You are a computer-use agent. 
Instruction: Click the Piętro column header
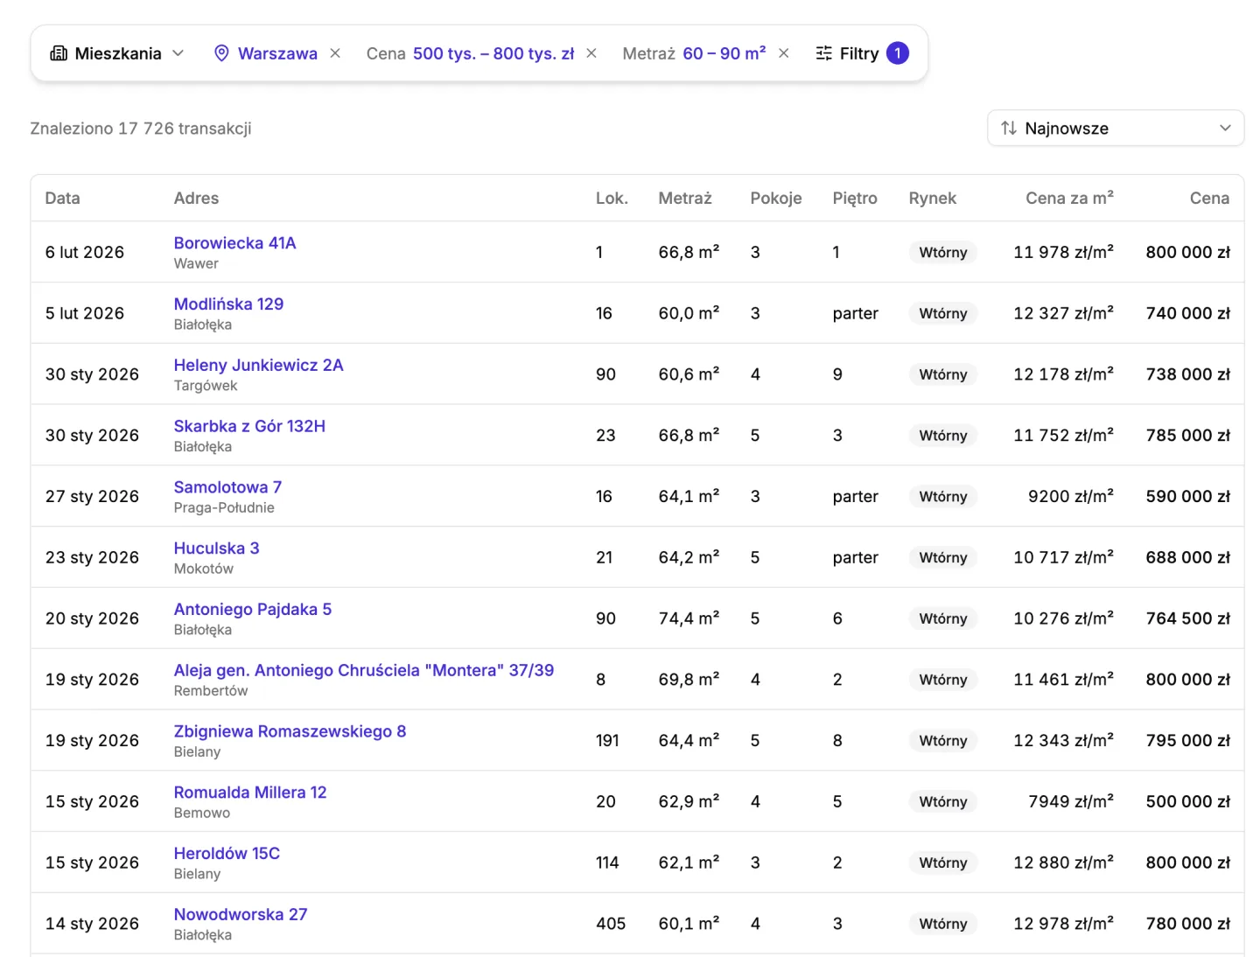click(855, 199)
